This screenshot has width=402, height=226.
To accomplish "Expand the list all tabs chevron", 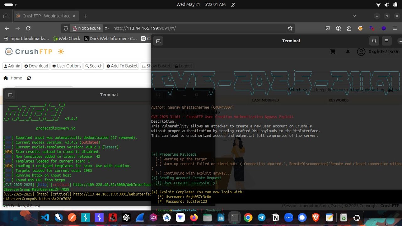I will pos(354,16).
